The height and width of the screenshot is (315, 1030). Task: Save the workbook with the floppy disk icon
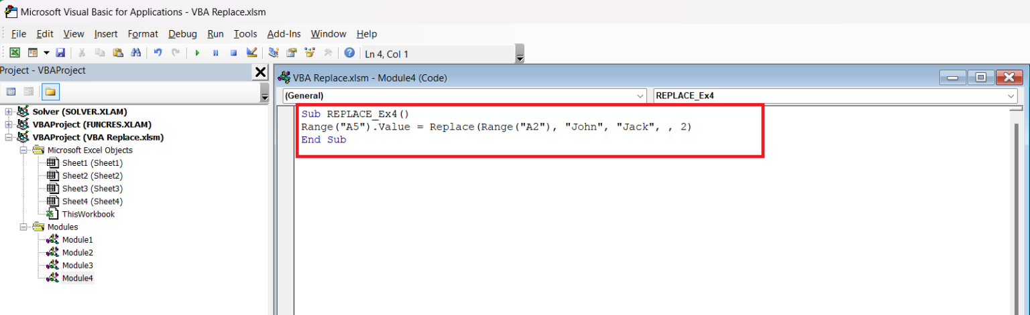(x=60, y=53)
